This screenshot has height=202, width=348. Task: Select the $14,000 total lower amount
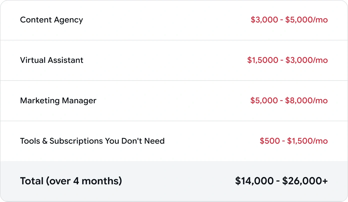click(x=254, y=181)
